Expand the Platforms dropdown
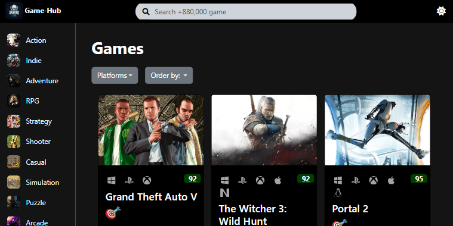453x226 pixels. (115, 76)
